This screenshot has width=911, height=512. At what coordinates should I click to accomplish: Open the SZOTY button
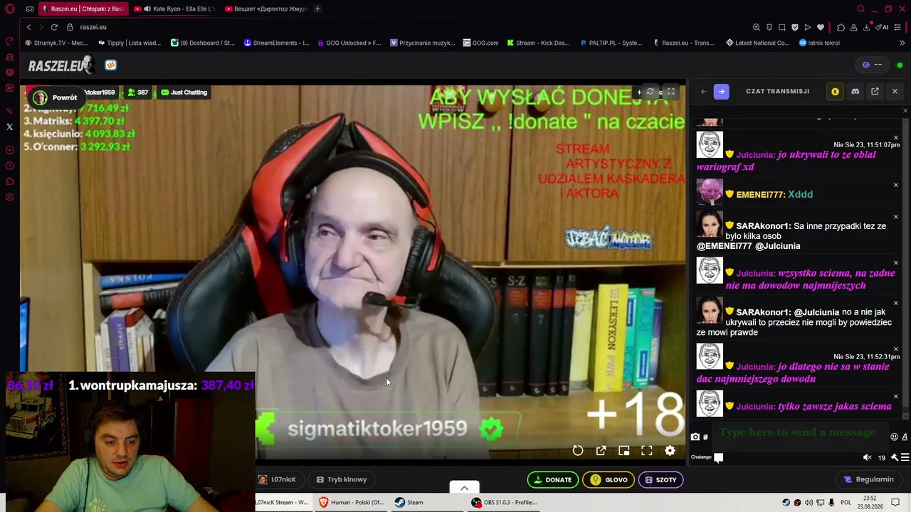660,480
